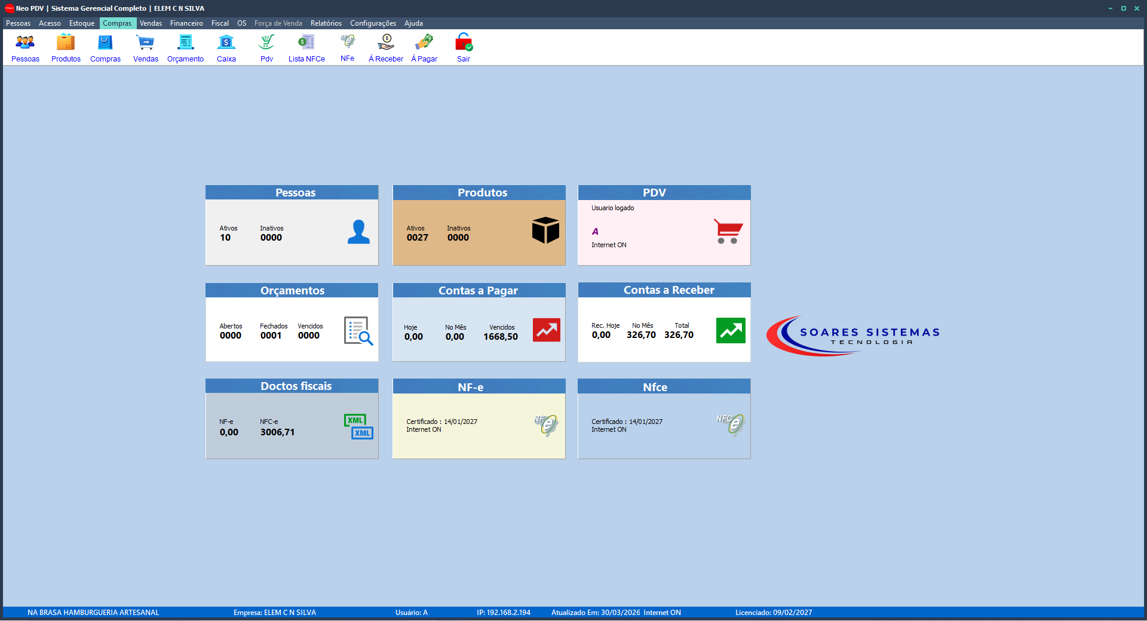Click the Usuário: A status entry
The image size is (1147, 621).
click(x=412, y=613)
